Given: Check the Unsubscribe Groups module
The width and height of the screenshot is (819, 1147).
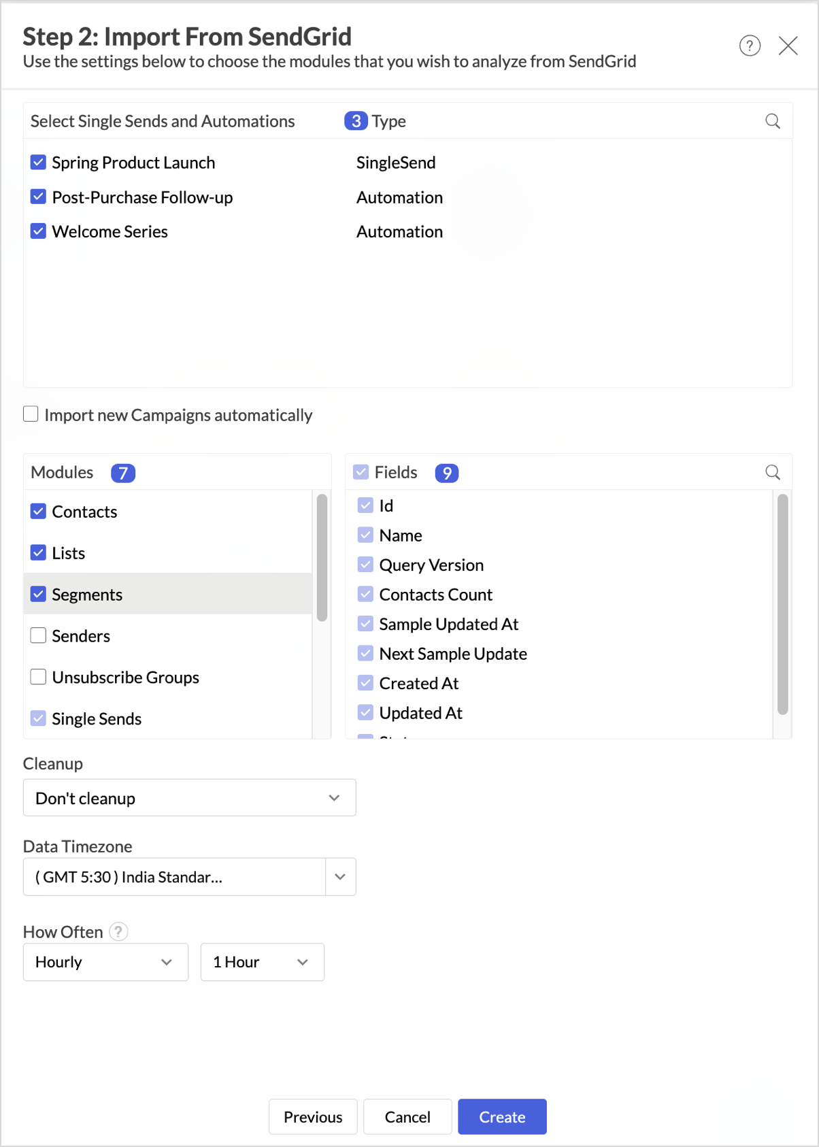Looking at the screenshot, I should (39, 677).
